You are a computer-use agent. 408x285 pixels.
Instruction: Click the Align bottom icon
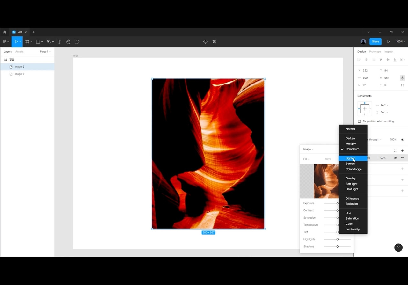pos(395,60)
